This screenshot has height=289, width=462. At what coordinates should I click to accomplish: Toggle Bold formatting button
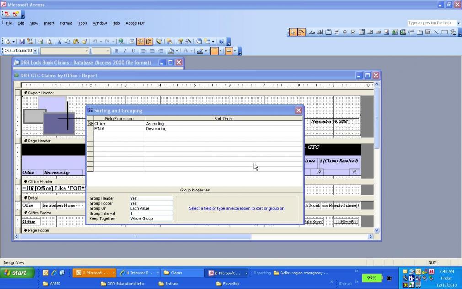pos(117,51)
